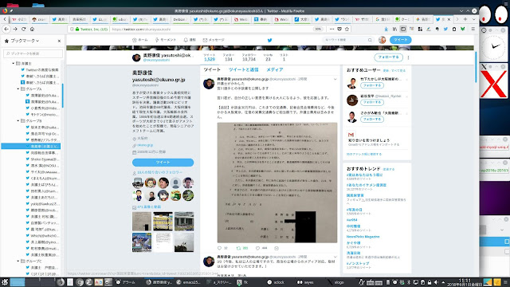The image size is (510, 287).
Task: Click the 90% zoom level indicator in address bar
Action: 318,29
